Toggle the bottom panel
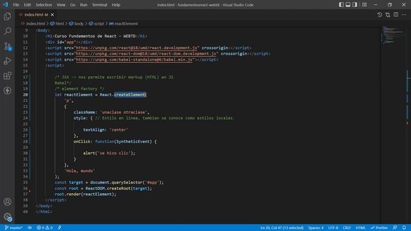Viewport: 411px width, 231px height. (x=348, y=4)
